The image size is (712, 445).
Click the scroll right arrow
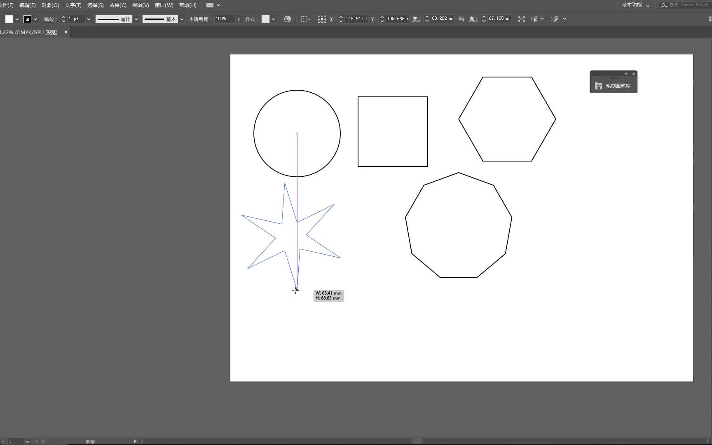tap(708, 441)
